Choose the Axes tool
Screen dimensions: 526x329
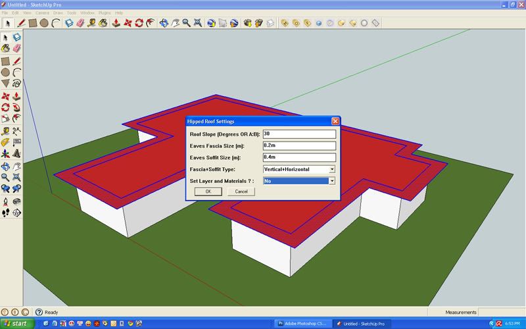point(5,154)
